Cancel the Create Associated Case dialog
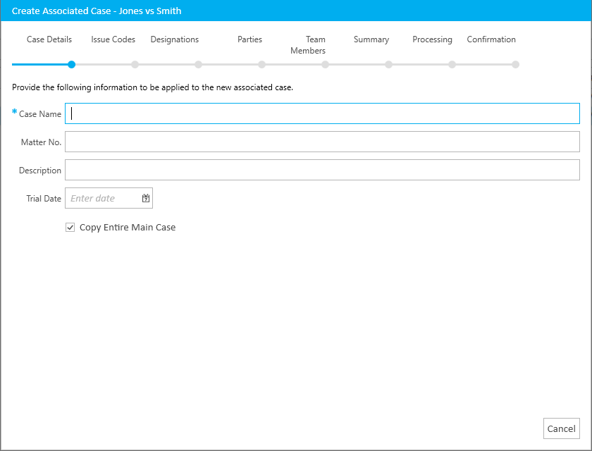The image size is (592, 451). tap(562, 428)
